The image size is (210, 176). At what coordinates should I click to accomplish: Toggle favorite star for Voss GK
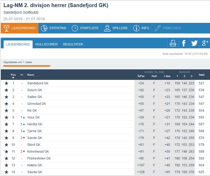(6, 117)
